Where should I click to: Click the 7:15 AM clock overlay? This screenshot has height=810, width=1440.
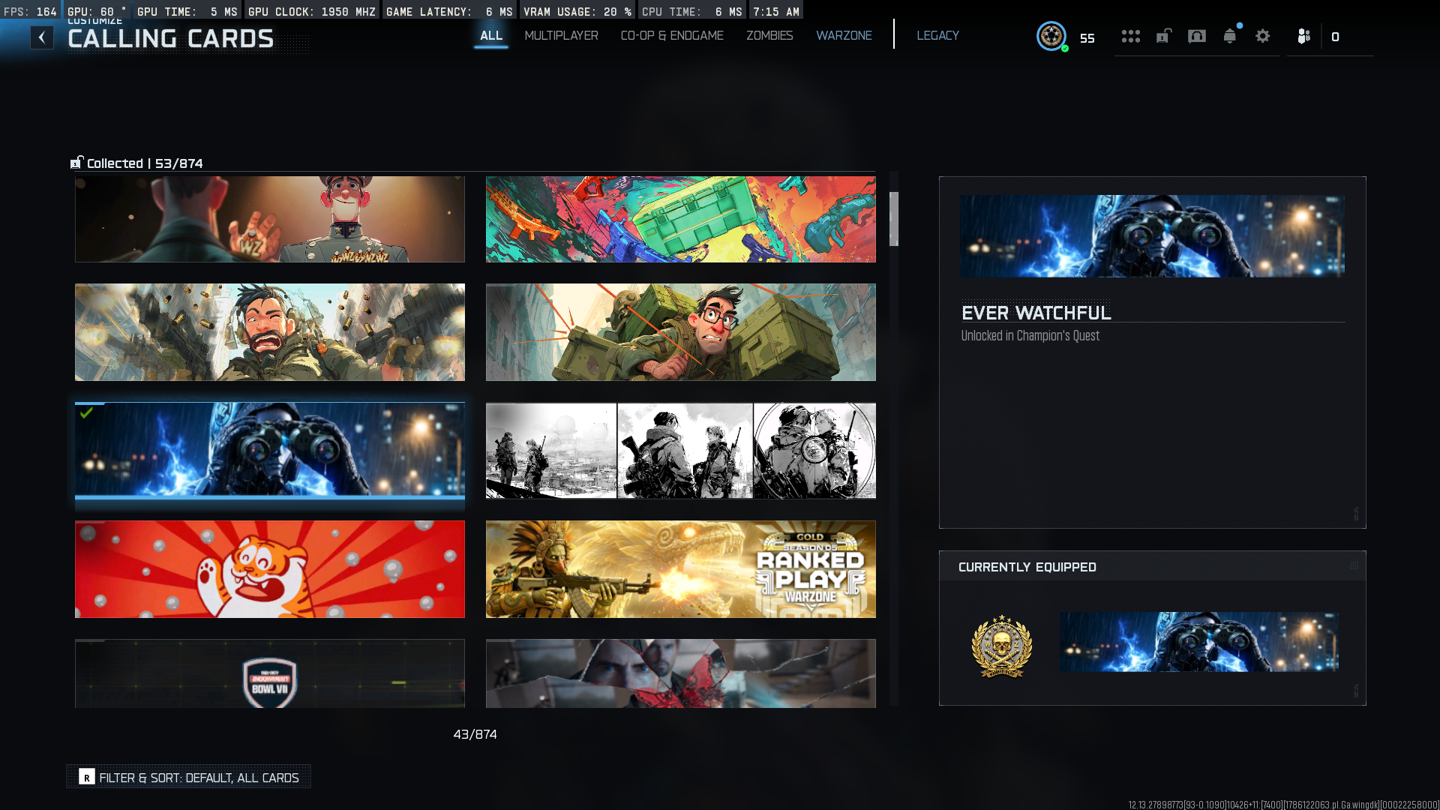click(x=776, y=11)
